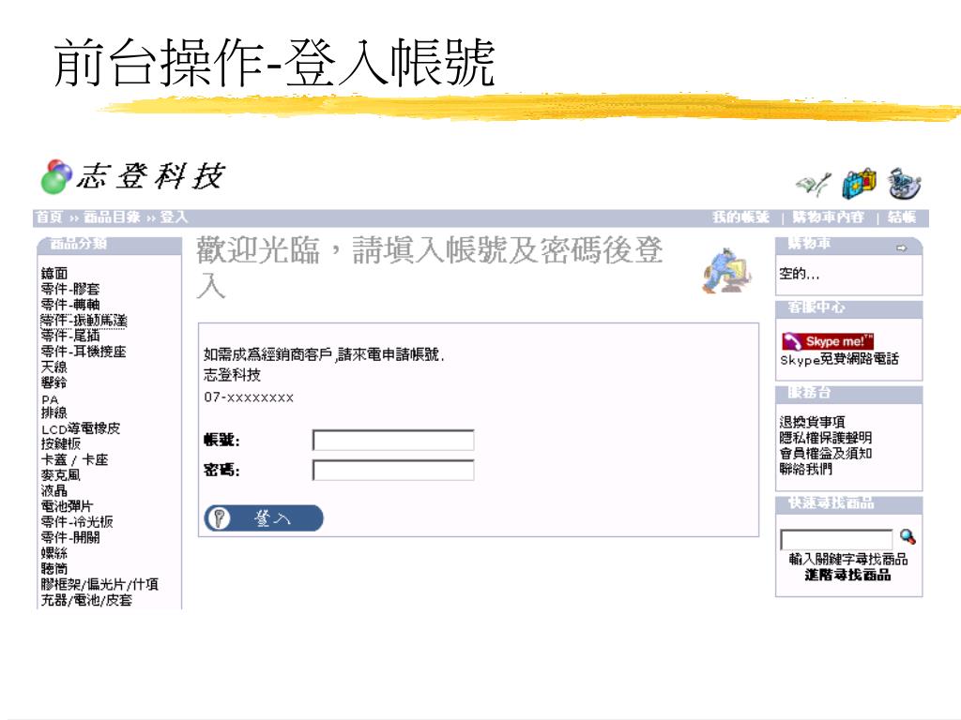The width and height of the screenshot is (961, 720).
Task: Open 隱私權保護聲明 link
Action: point(826,438)
